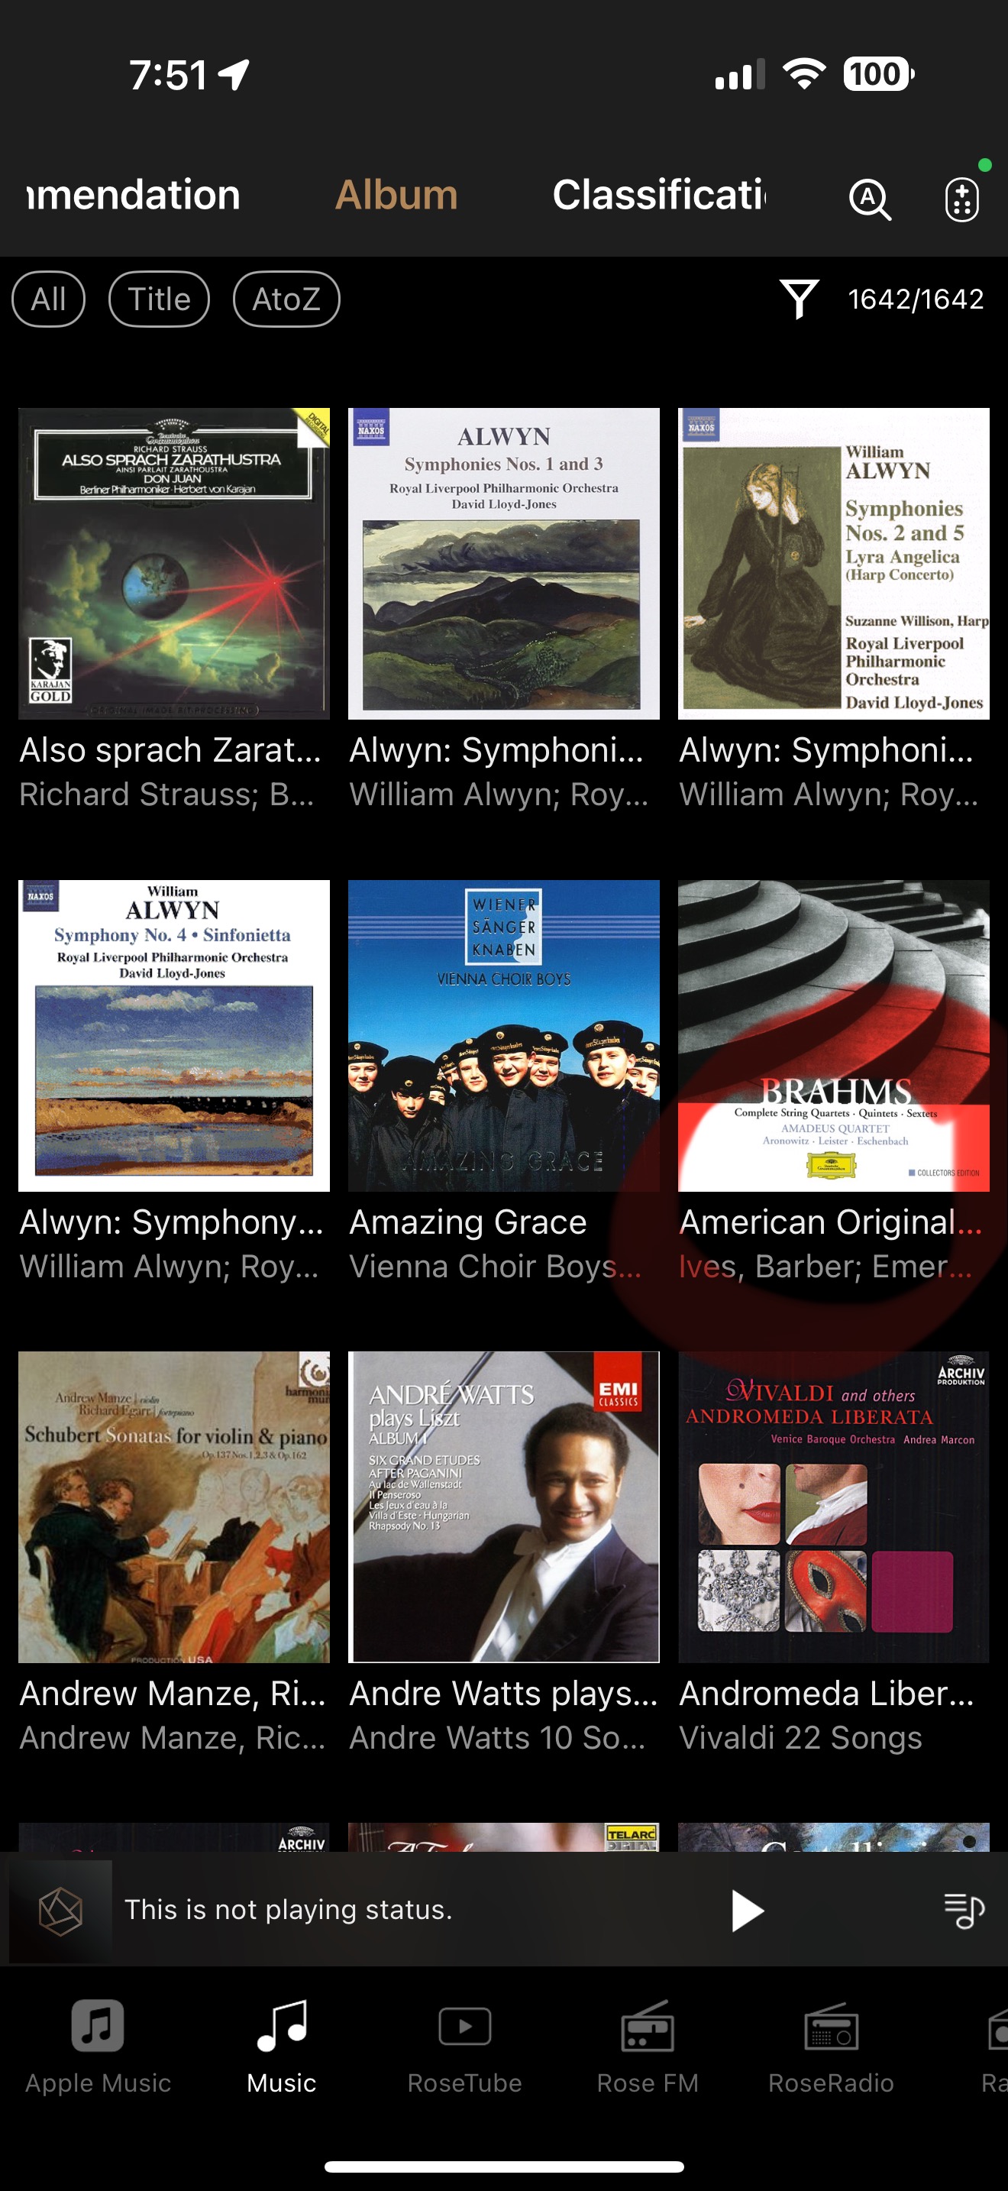The height and width of the screenshot is (2191, 1008).
Task: Toggle the Title sort chip
Action: pyautogui.click(x=159, y=299)
